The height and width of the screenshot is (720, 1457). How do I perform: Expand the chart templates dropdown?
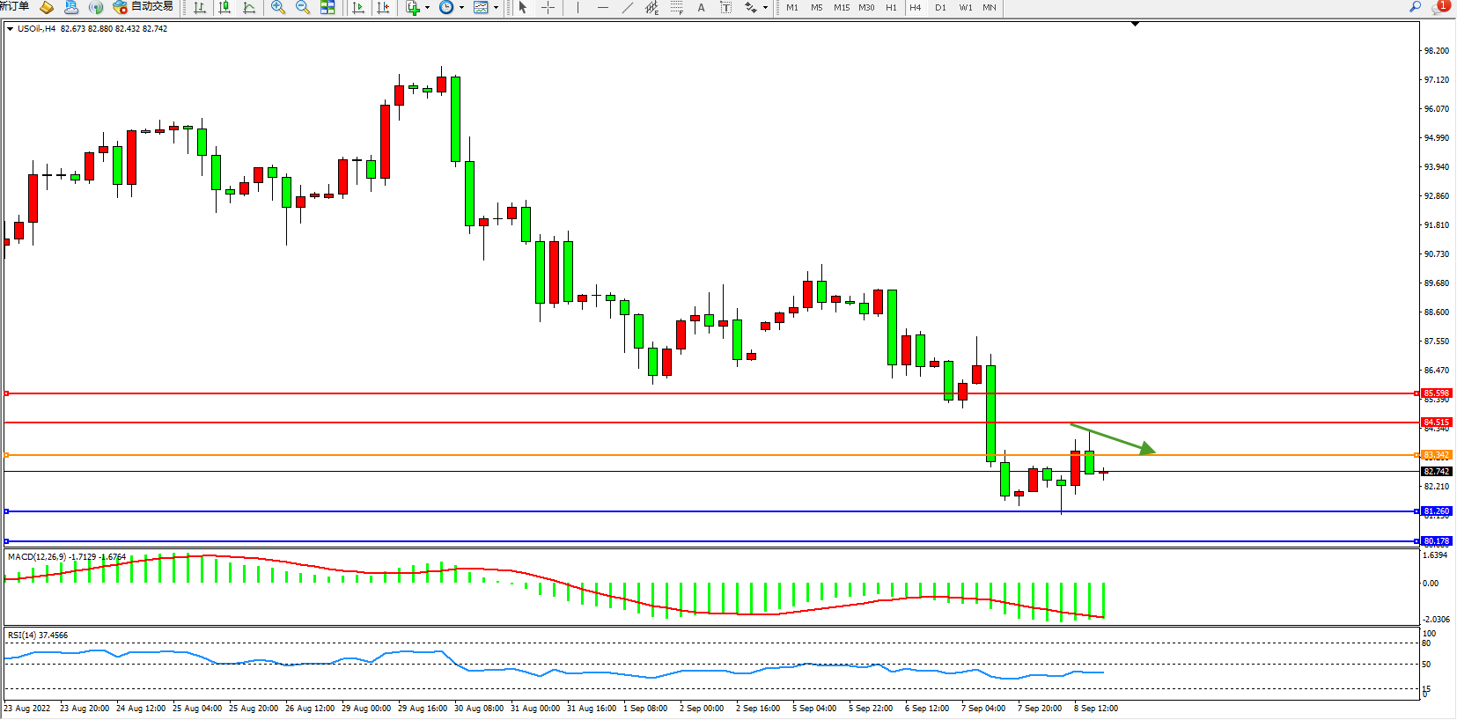pos(496,8)
